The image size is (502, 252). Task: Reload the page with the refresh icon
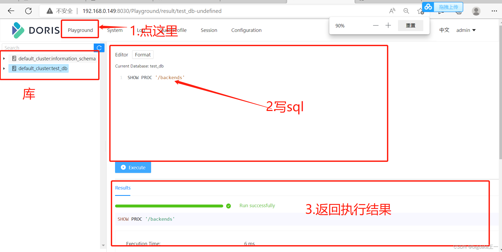pos(28,11)
